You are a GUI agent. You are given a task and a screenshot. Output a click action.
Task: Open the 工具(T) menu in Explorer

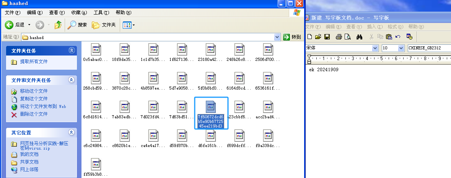[101, 13]
